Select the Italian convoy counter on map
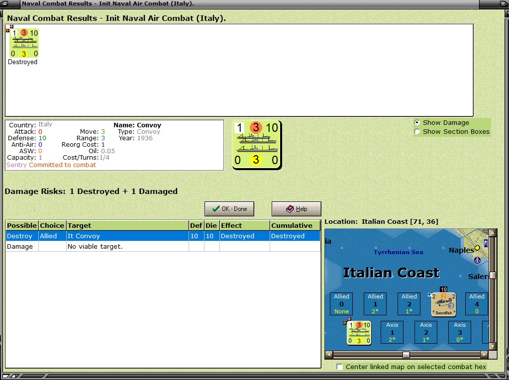This screenshot has height=380, width=509. [359, 333]
